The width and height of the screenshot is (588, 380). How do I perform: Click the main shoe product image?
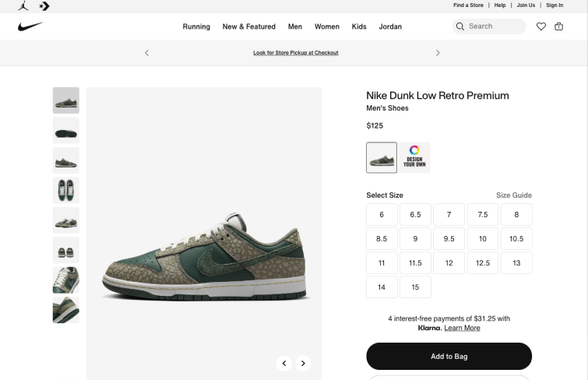point(204,234)
